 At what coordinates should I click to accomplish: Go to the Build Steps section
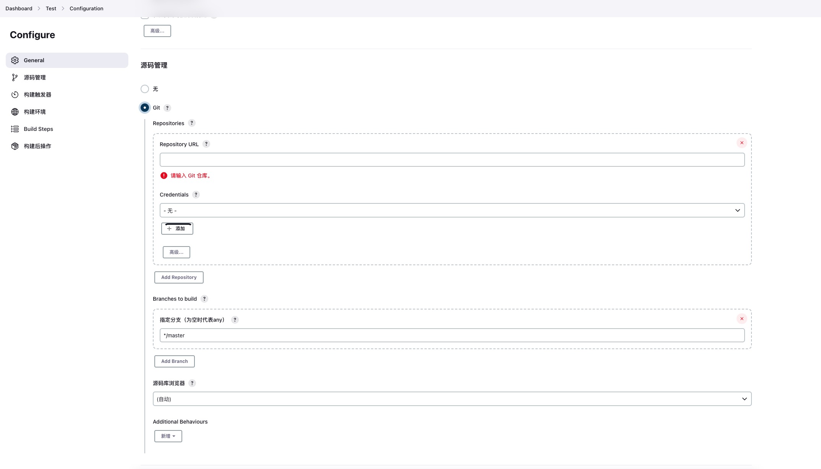click(x=67, y=129)
